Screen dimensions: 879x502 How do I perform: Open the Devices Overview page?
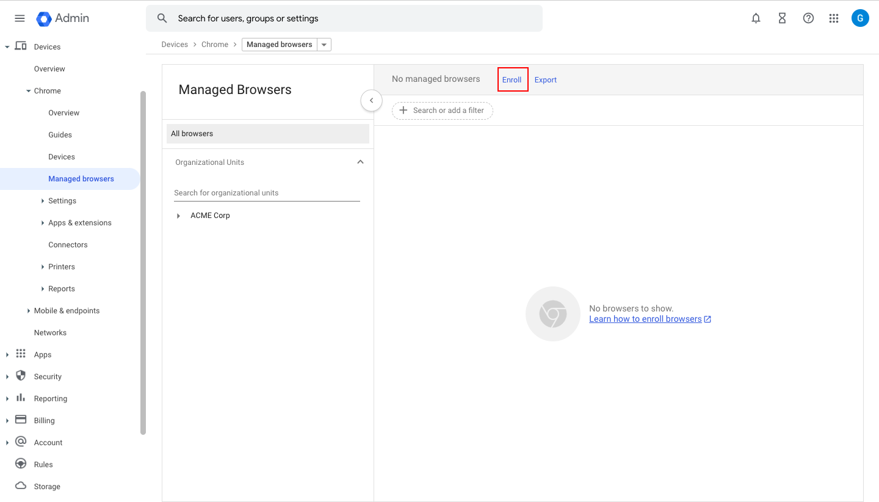tap(49, 69)
